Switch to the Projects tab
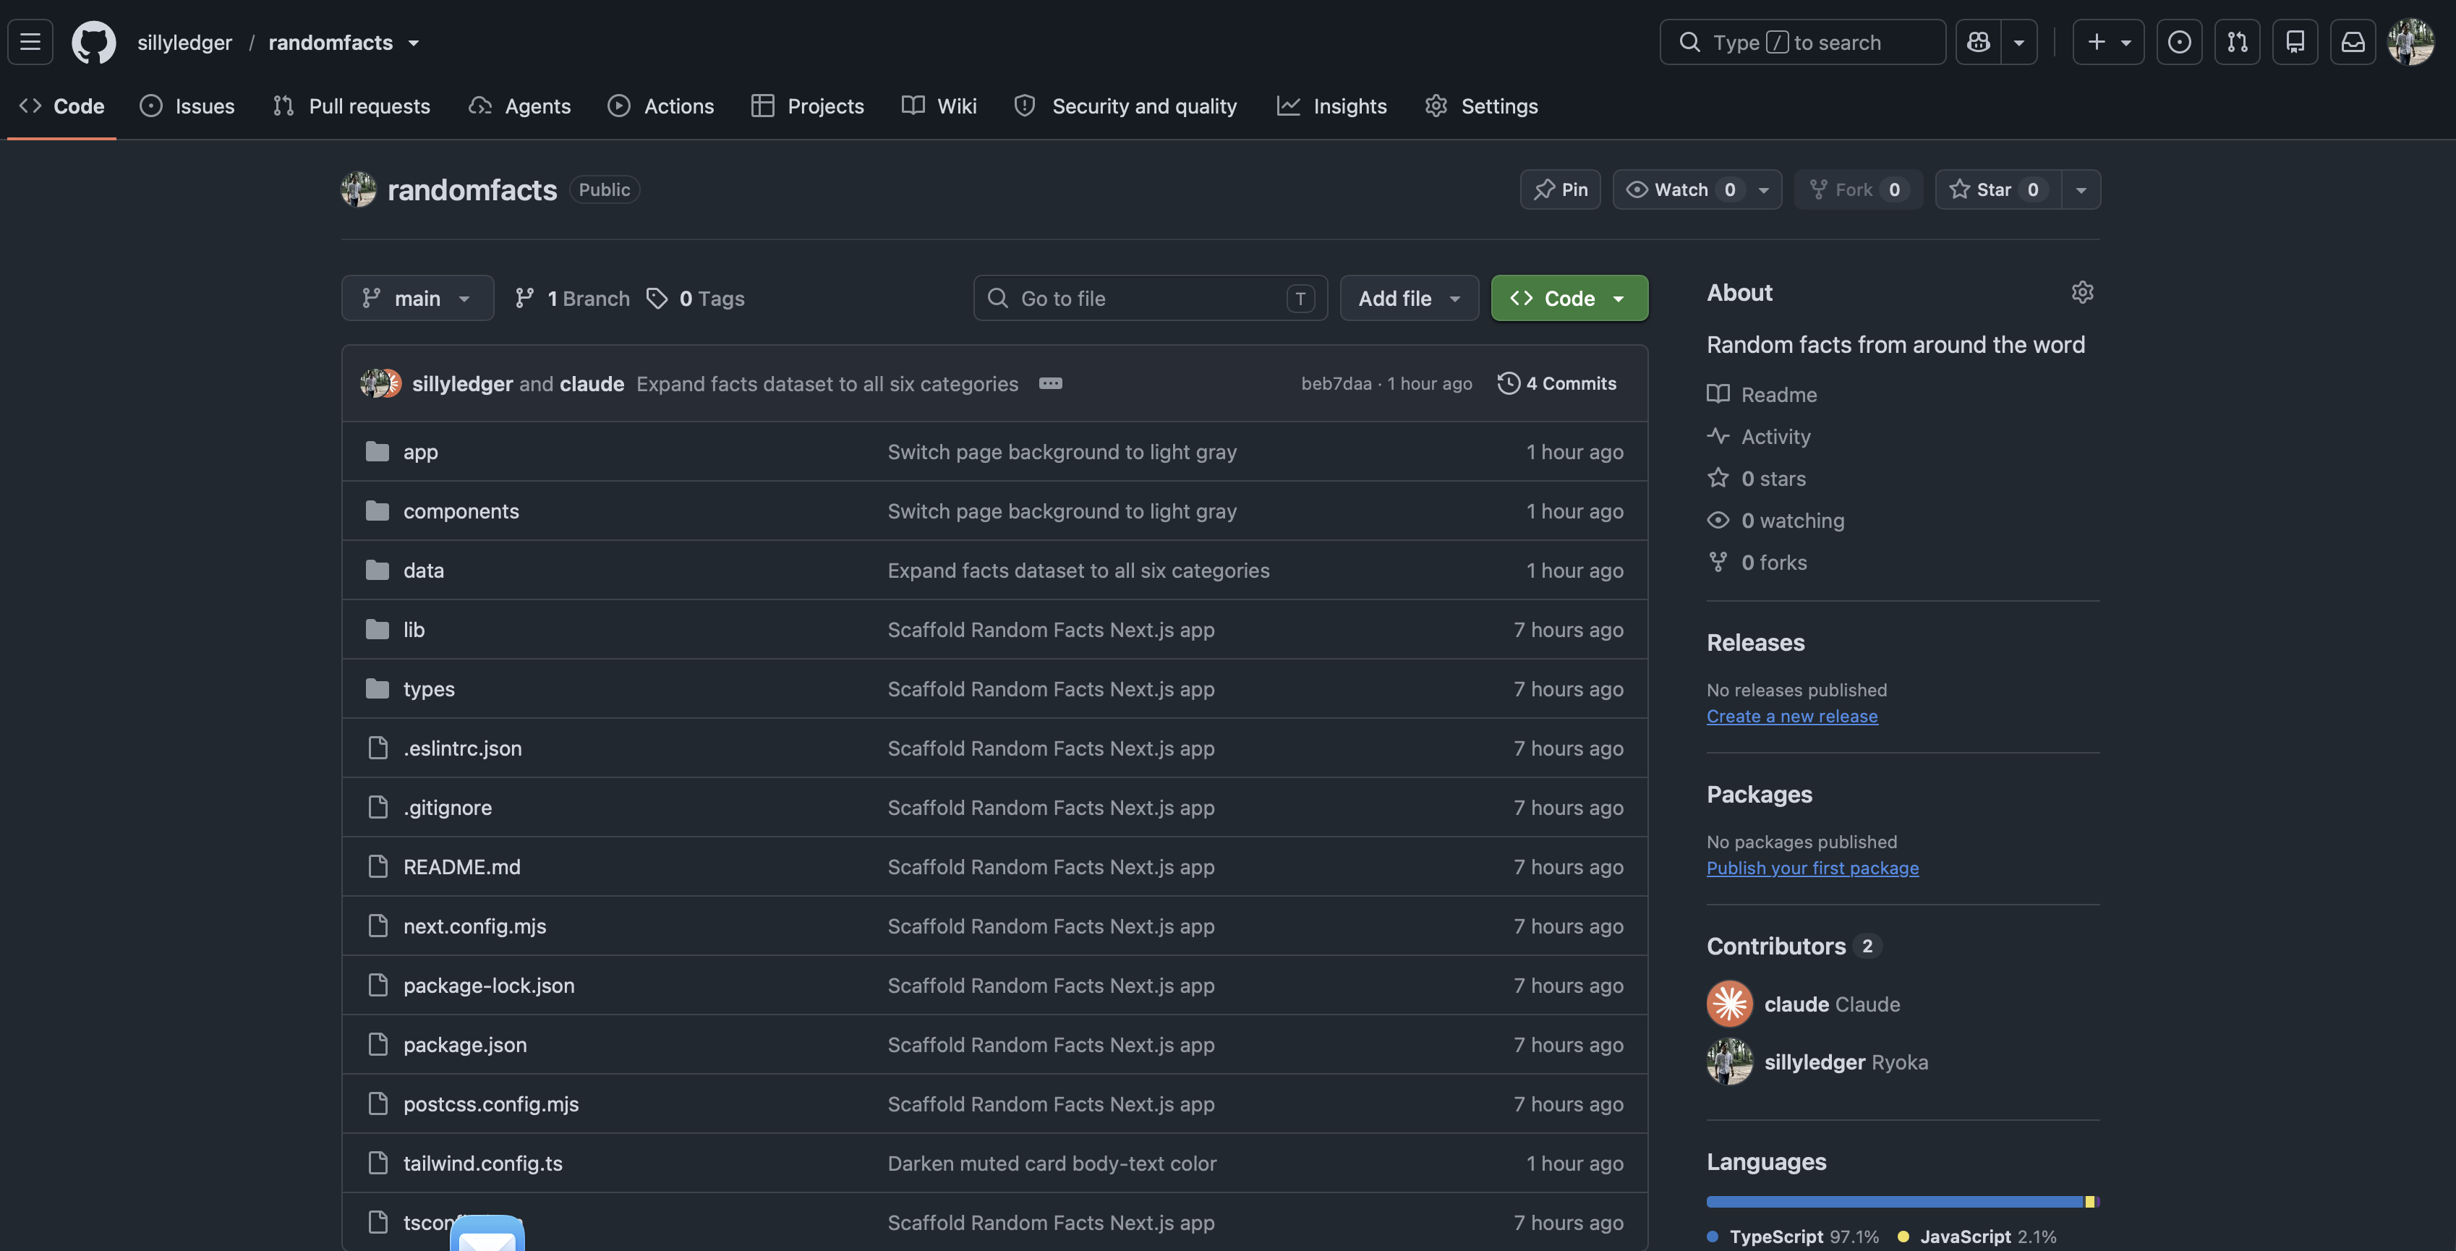The width and height of the screenshot is (2456, 1251). click(x=808, y=106)
